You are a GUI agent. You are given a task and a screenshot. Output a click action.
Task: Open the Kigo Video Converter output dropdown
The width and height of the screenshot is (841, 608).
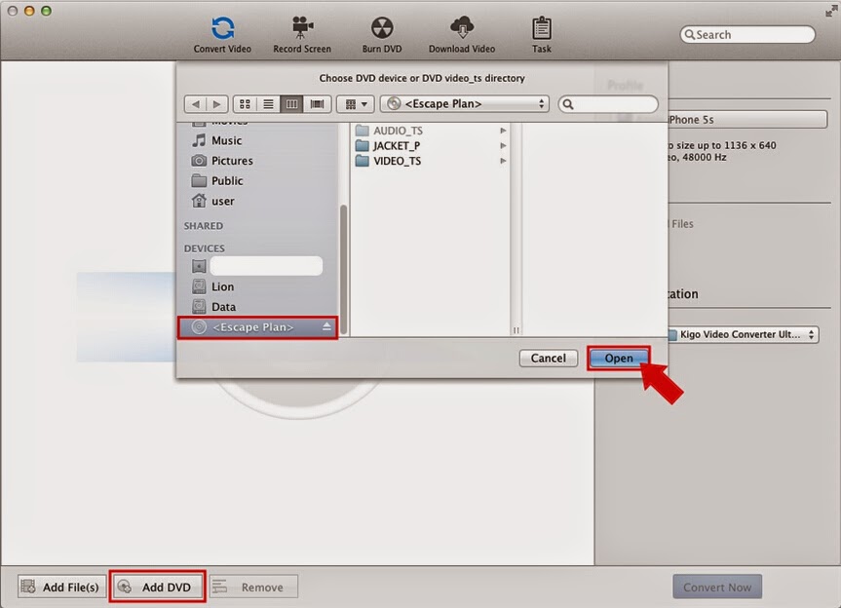tap(743, 334)
